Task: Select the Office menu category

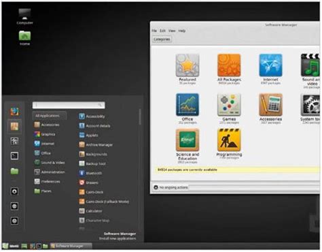Action: 43,153
